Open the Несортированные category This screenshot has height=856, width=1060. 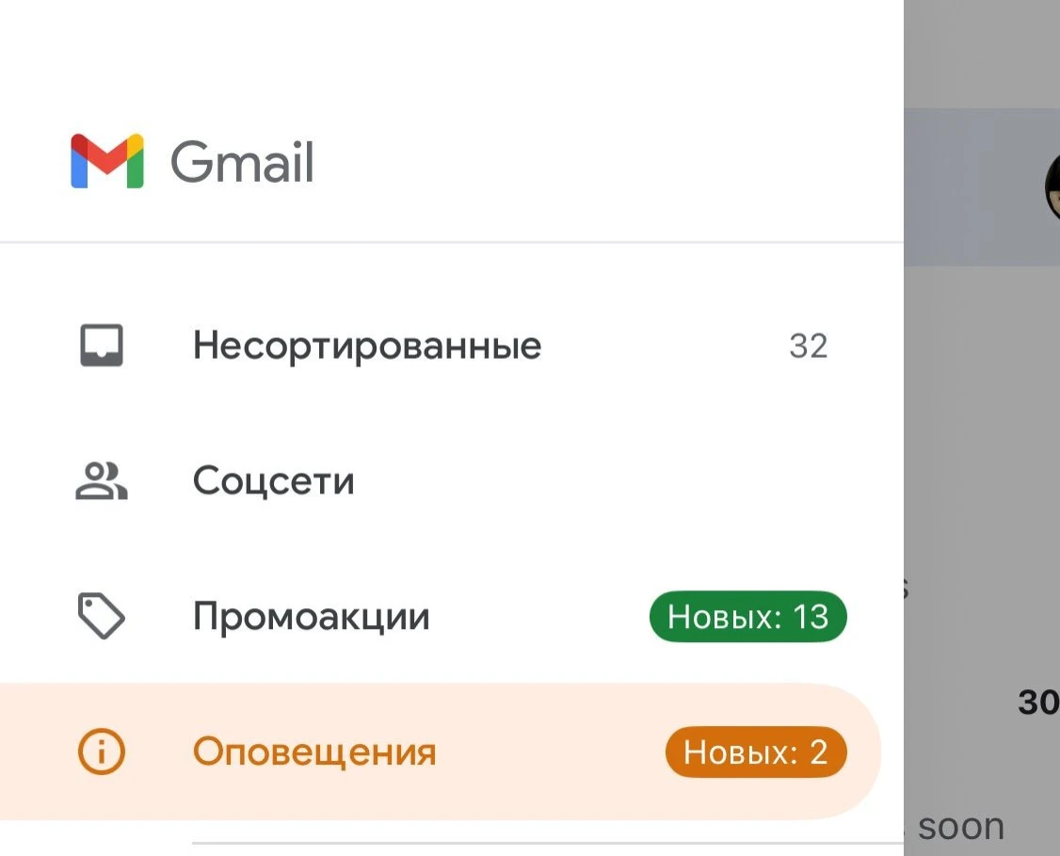tap(366, 345)
